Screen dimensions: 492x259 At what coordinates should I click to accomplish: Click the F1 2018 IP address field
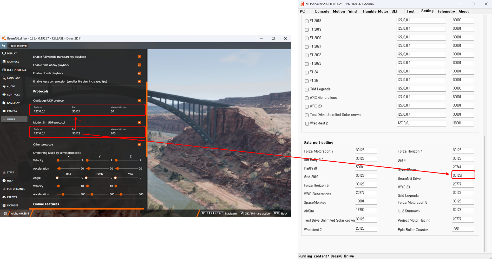[421, 20]
